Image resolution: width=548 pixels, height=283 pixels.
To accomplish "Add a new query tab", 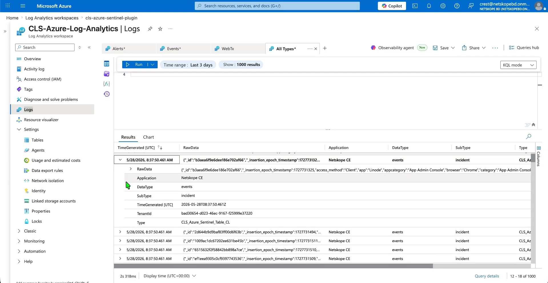I will coord(325,48).
